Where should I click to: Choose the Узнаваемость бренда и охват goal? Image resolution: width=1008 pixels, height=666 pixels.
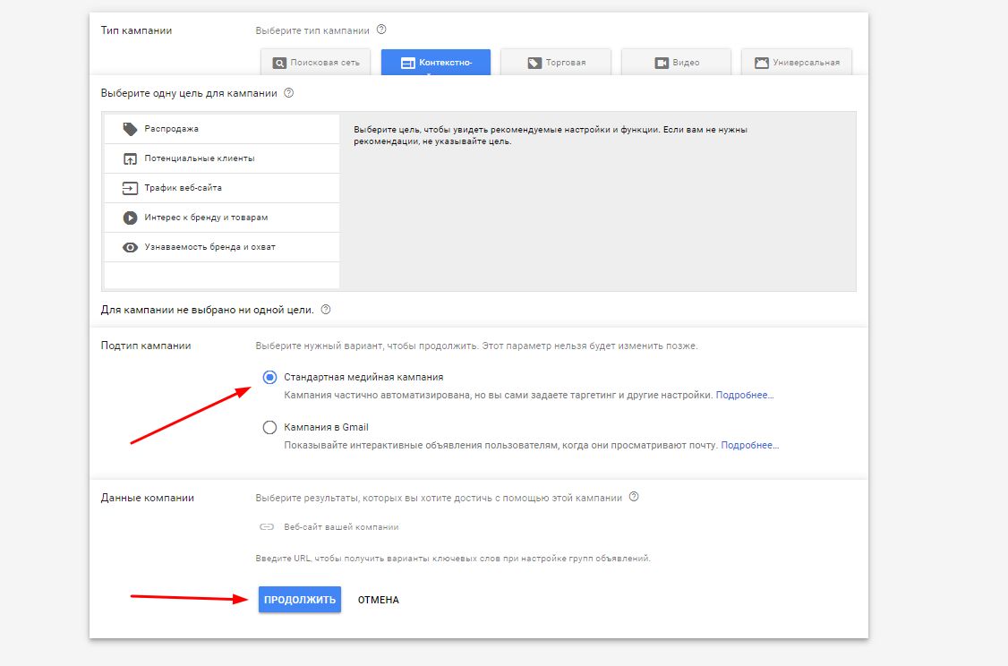click(x=222, y=247)
